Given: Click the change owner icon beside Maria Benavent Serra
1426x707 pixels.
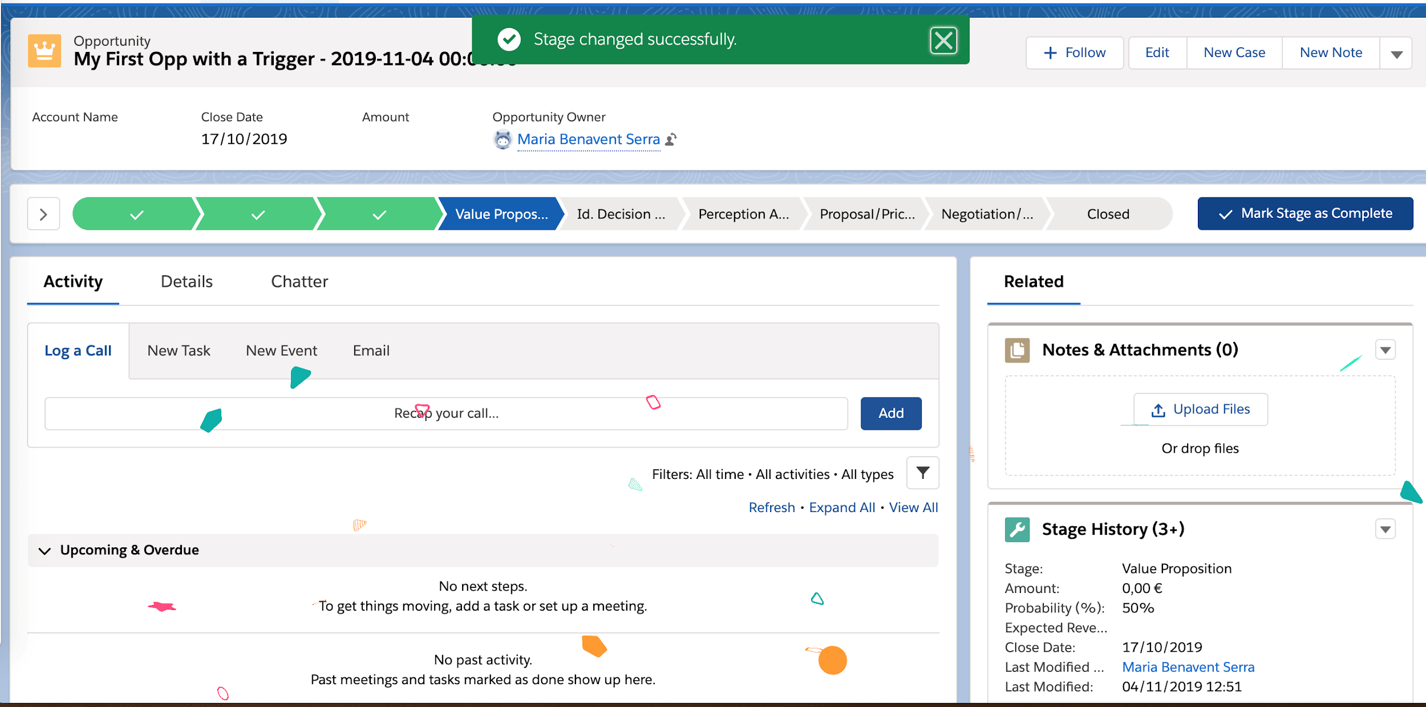Looking at the screenshot, I should (x=671, y=139).
